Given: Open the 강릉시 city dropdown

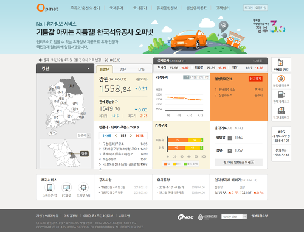Looking at the screenshot, I should coord(84,135).
